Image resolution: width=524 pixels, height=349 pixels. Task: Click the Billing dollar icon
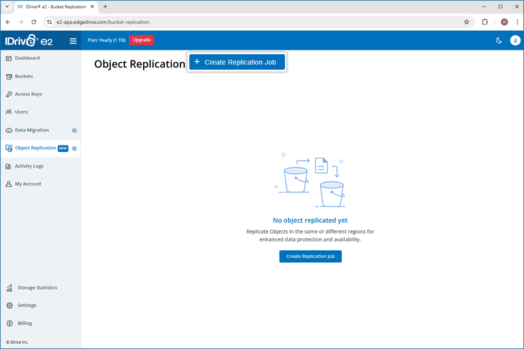point(9,323)
